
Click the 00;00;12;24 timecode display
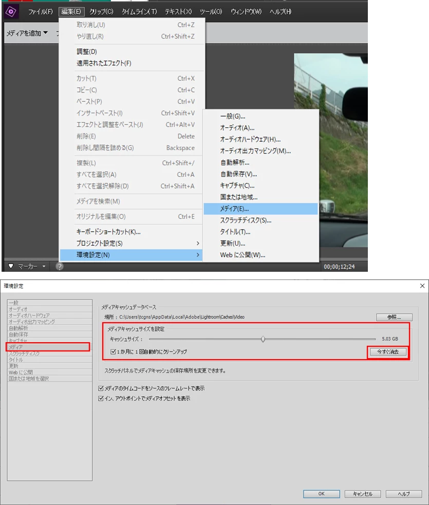(x=339, y=267)
